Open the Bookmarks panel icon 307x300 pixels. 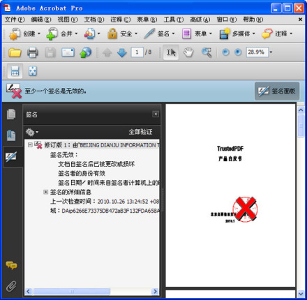pos(11,135)
